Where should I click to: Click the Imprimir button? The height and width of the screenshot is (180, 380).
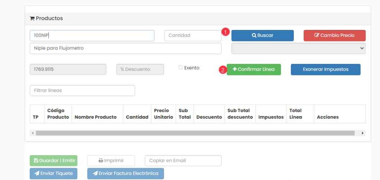[111, 161]
